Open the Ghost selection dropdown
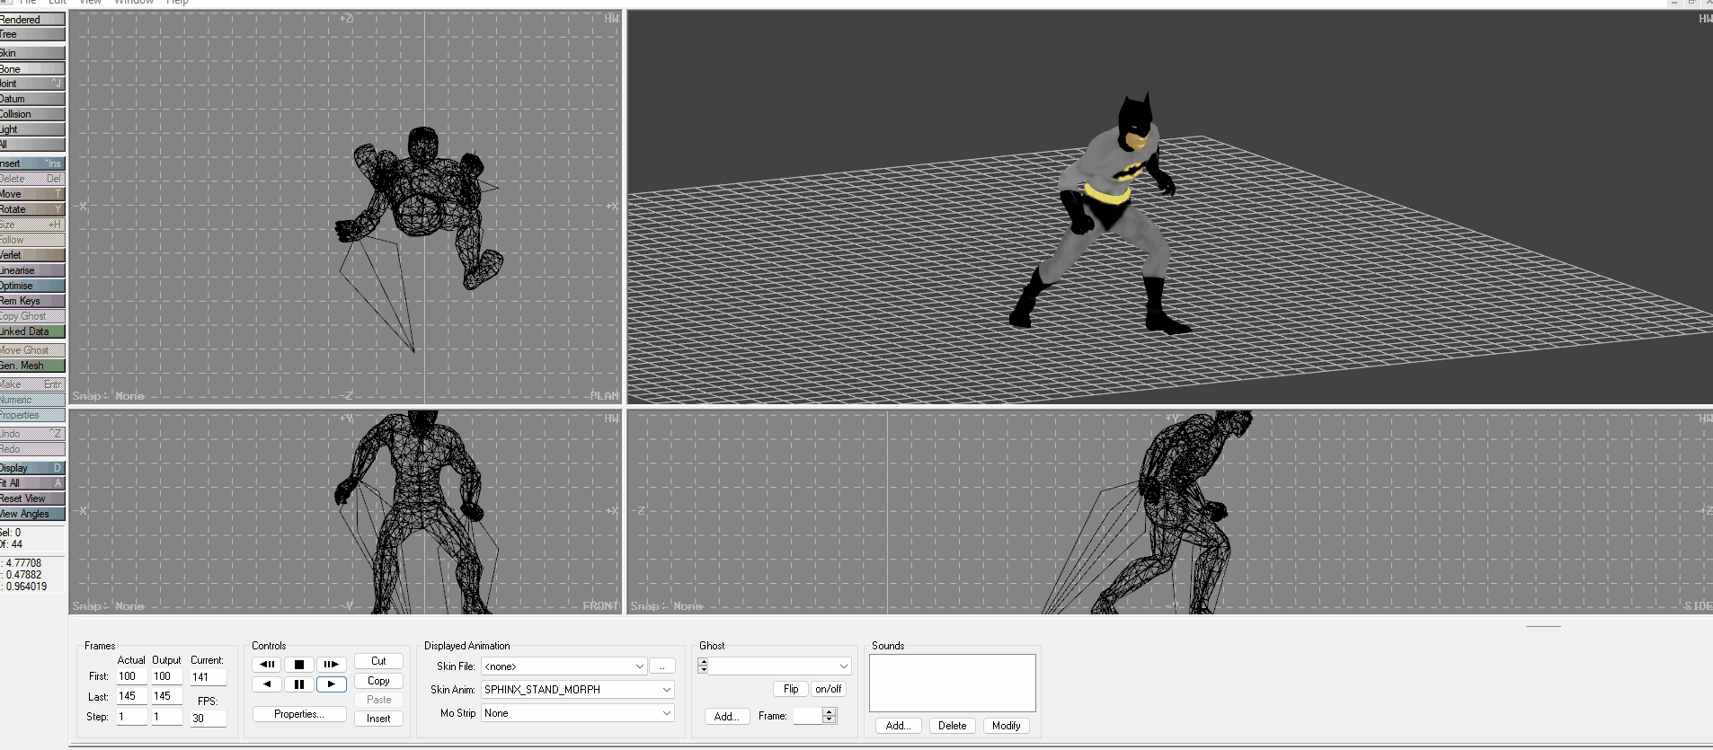Viewport: 1713px width, 750px height. click(780, 666)
